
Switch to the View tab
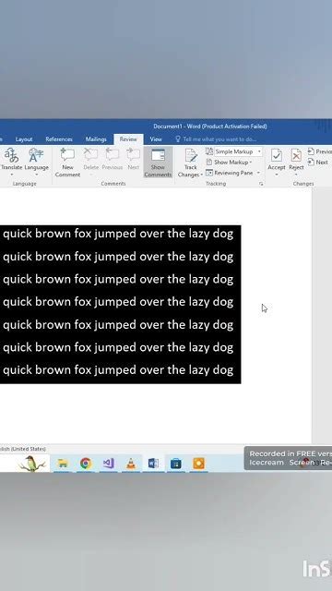(156, 139)
